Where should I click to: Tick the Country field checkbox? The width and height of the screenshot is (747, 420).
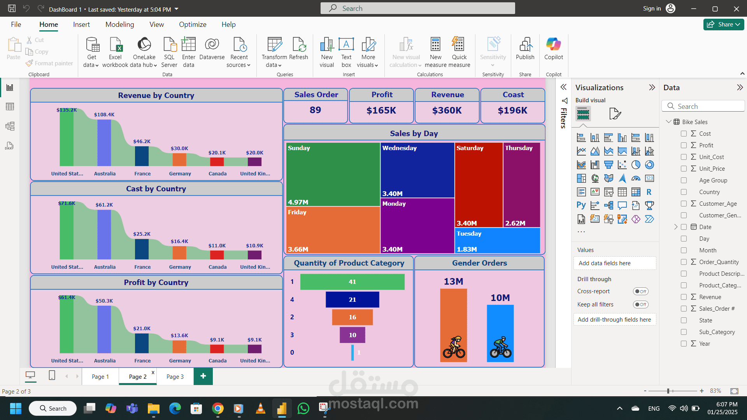(684, 192)
